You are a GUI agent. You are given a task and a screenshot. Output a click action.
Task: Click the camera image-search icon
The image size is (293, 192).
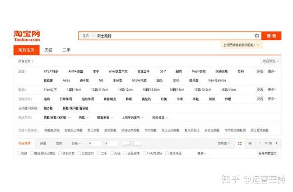257,36
